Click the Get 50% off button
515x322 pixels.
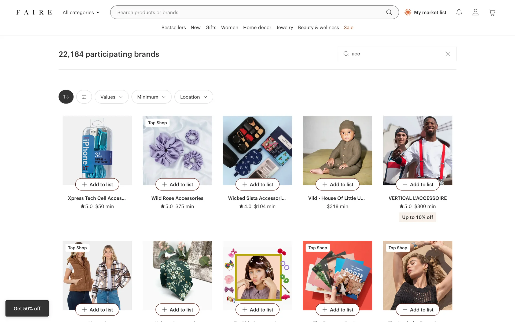coord(27,309)
